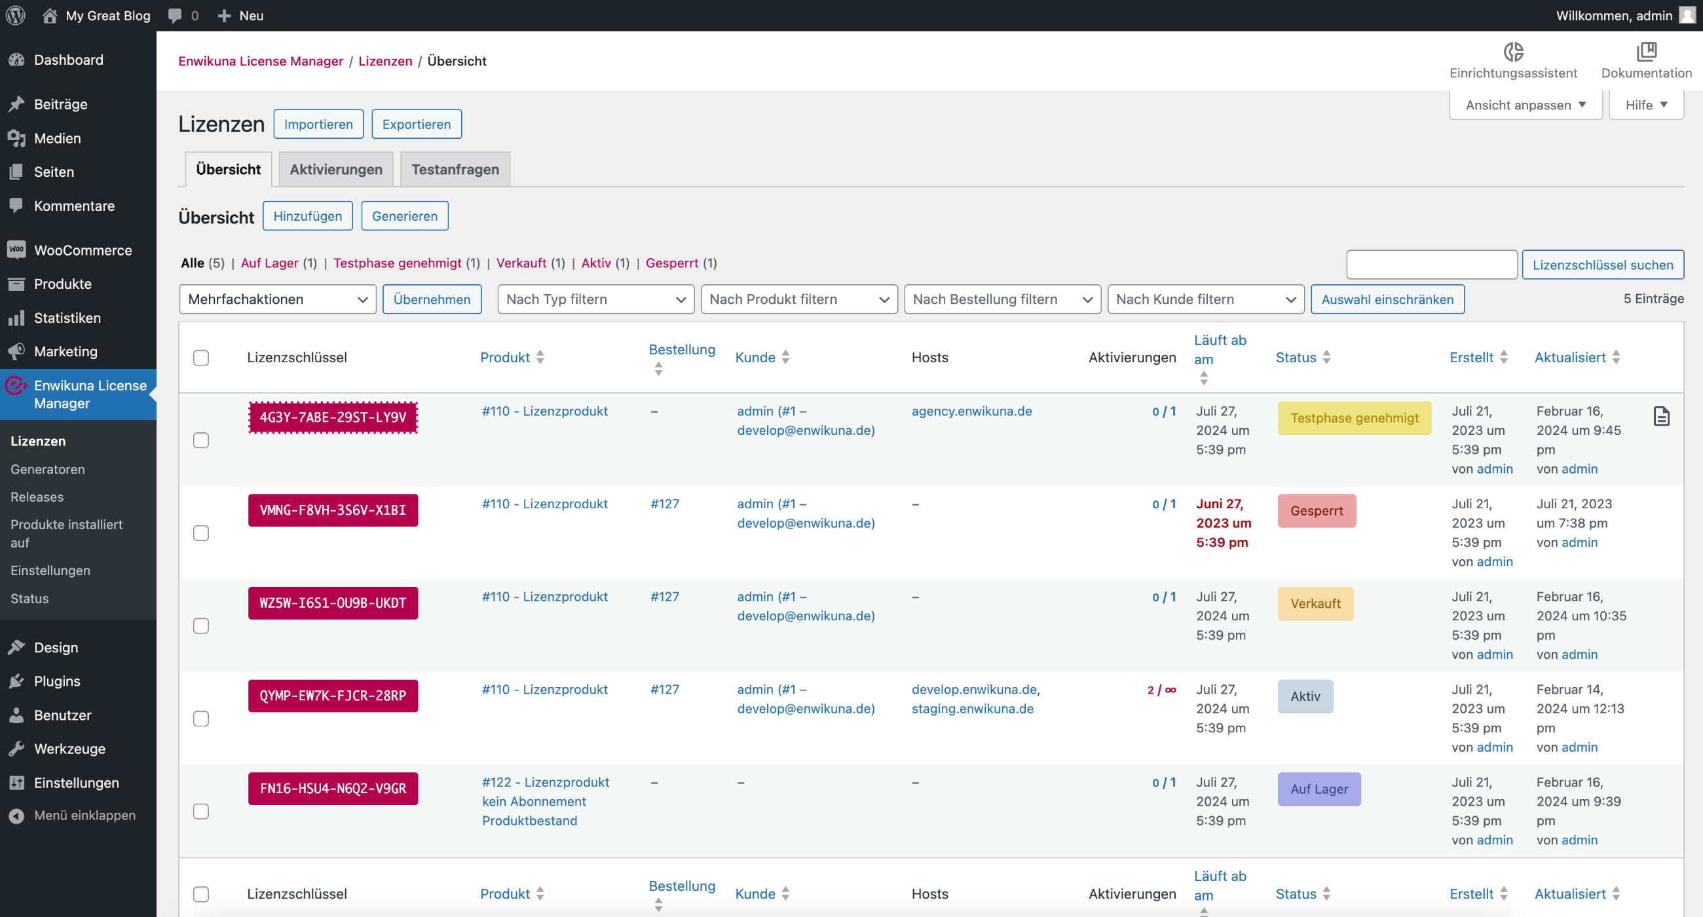Open the My Great Blog home icon
The image size is (1703, 917).
[50, 15]
